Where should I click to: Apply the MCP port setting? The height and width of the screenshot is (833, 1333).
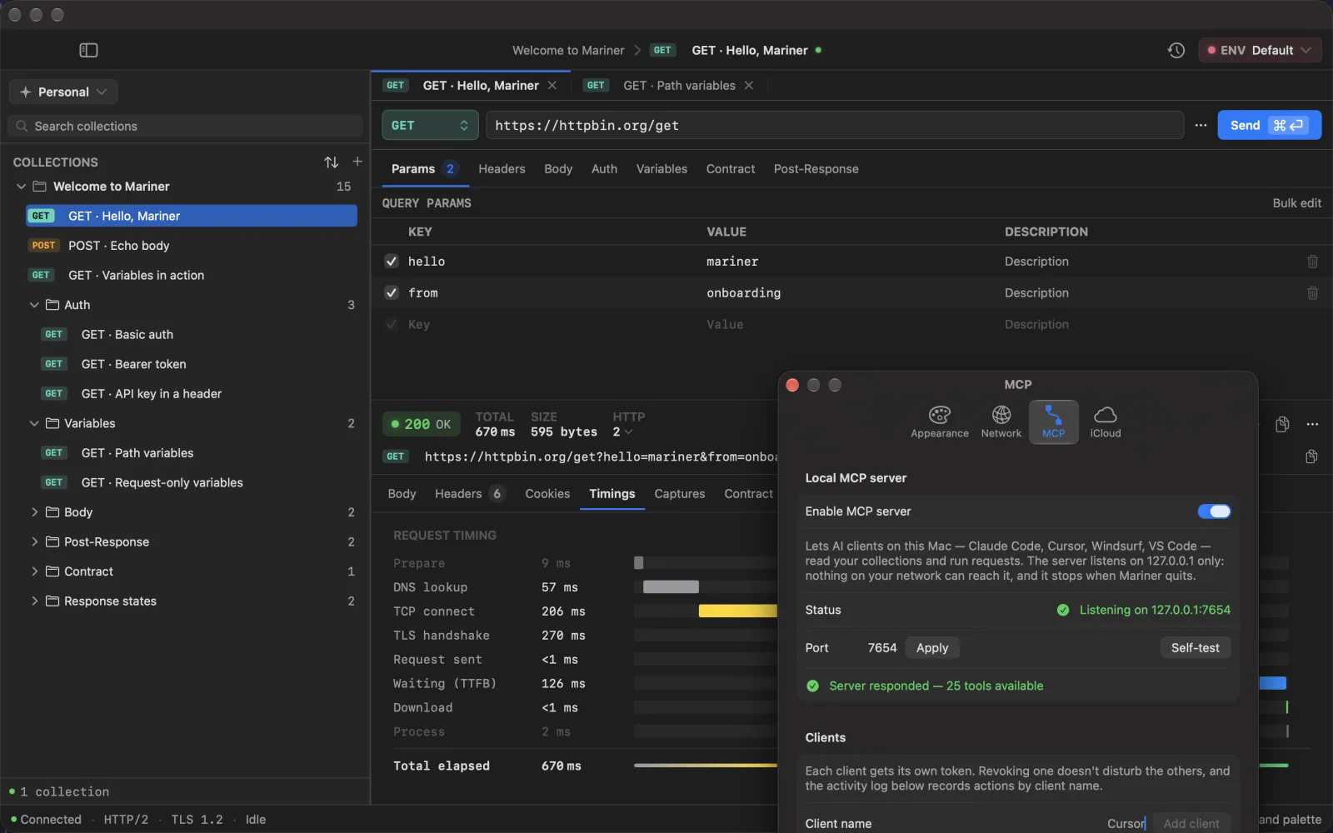pos(932,648)
